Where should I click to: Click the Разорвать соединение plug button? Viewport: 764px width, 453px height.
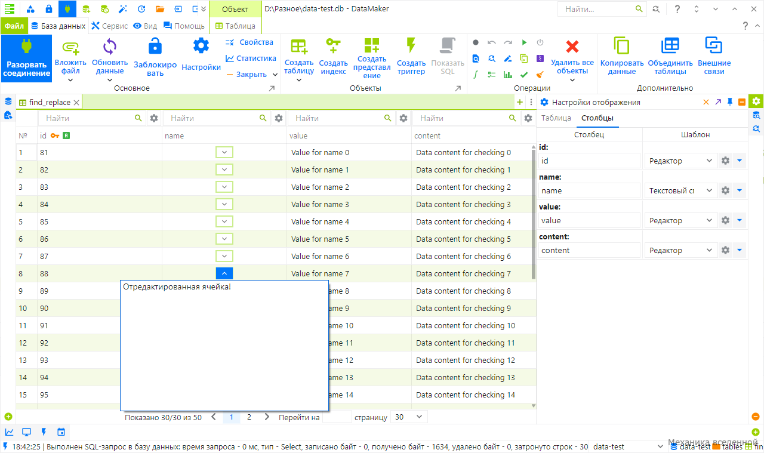[26, 58]
